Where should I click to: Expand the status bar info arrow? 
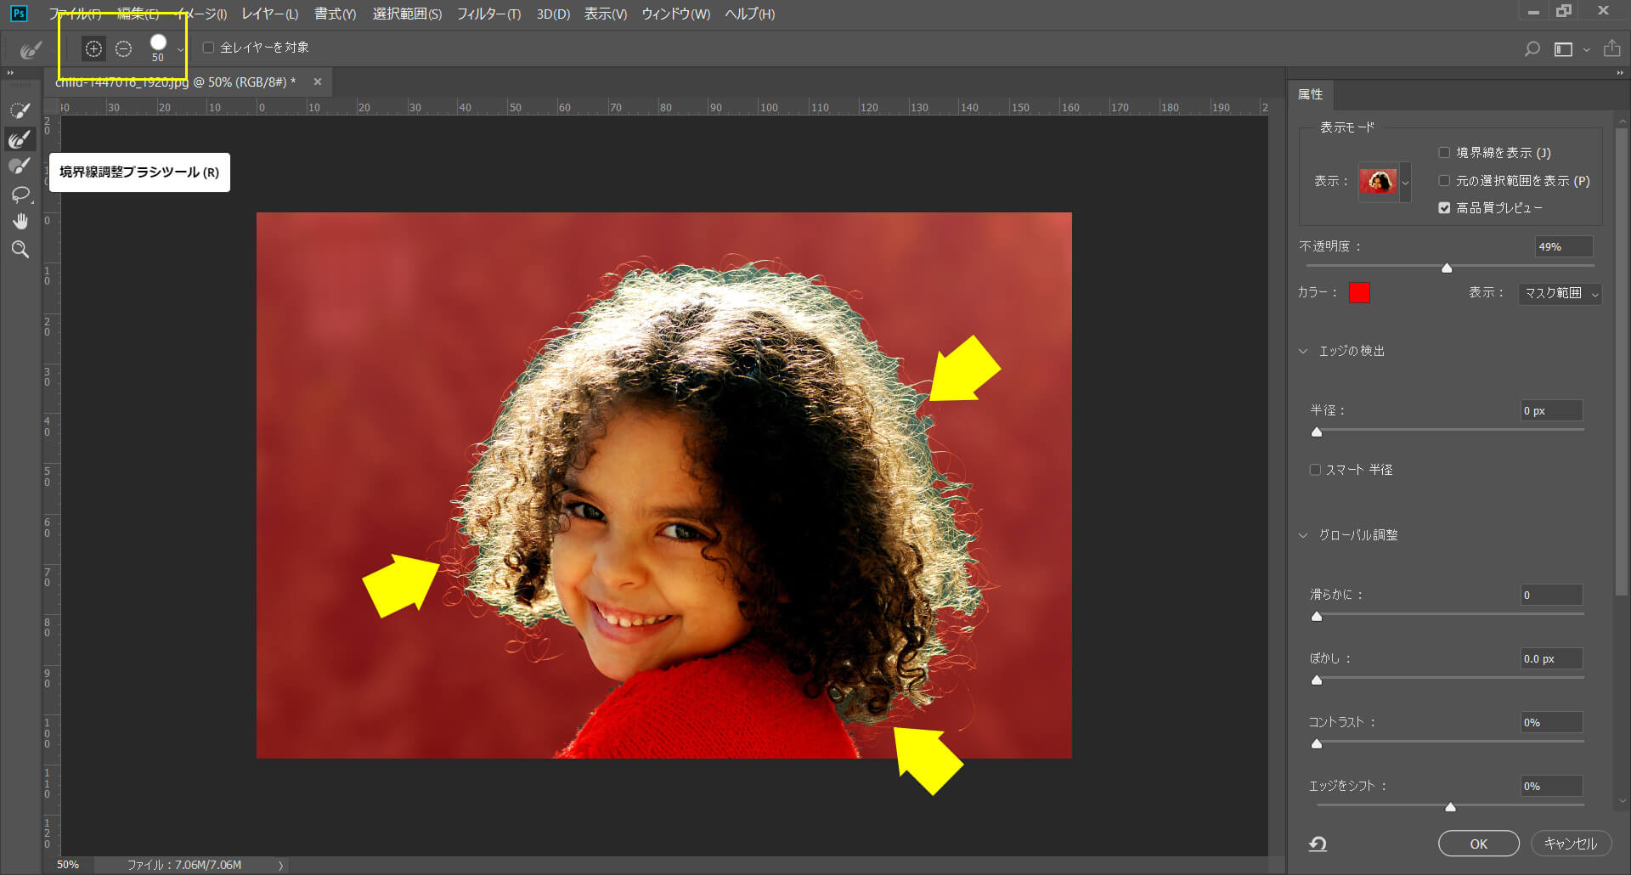click(280, 866)
